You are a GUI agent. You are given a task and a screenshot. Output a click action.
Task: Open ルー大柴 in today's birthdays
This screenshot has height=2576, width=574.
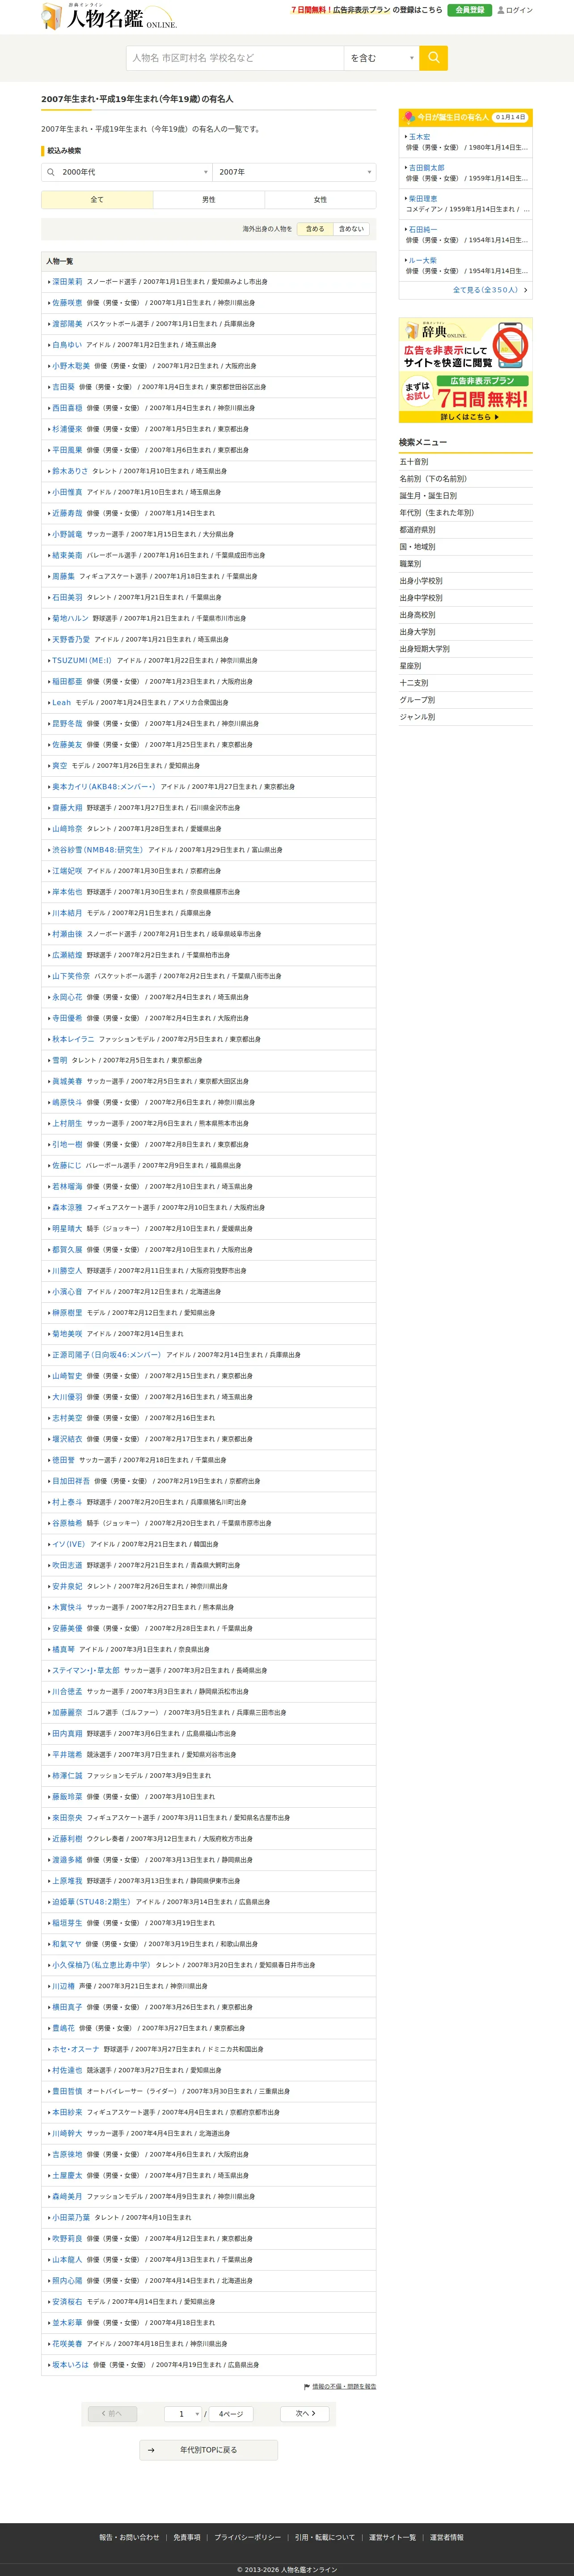click(x=422, y=261)
